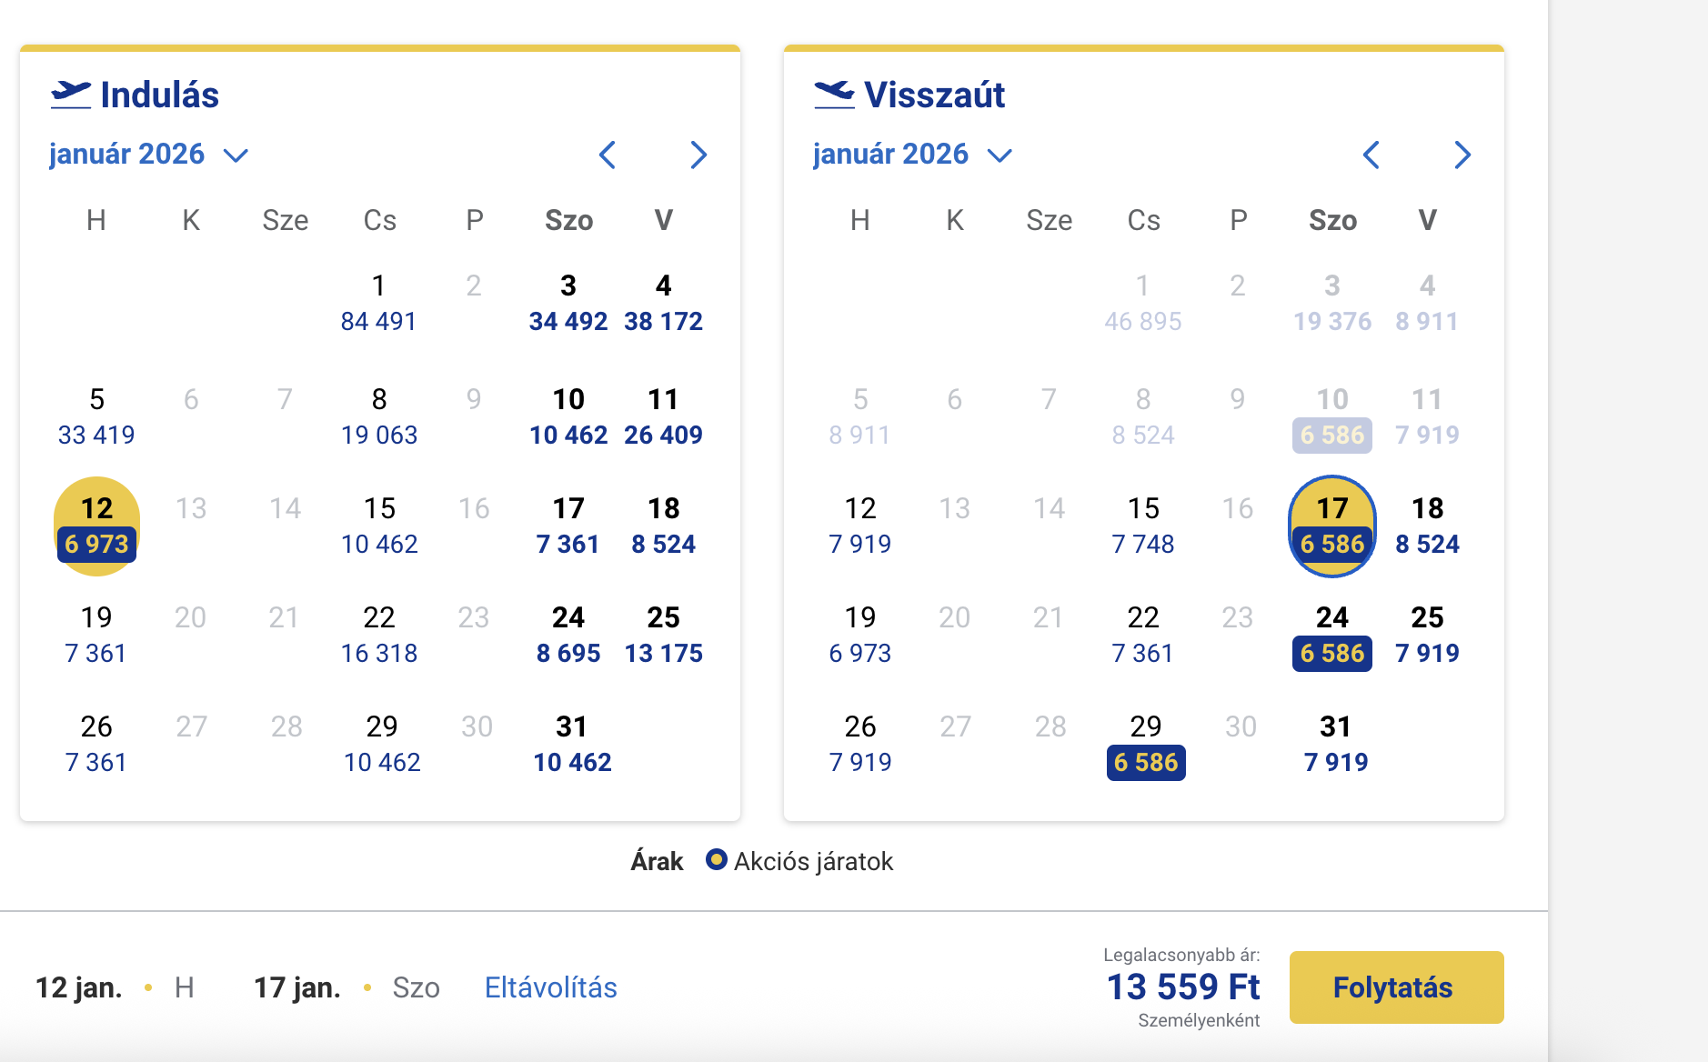Go to next month in Indulás calendar
Screen dimensions: 1708x1062
point(698,155)
